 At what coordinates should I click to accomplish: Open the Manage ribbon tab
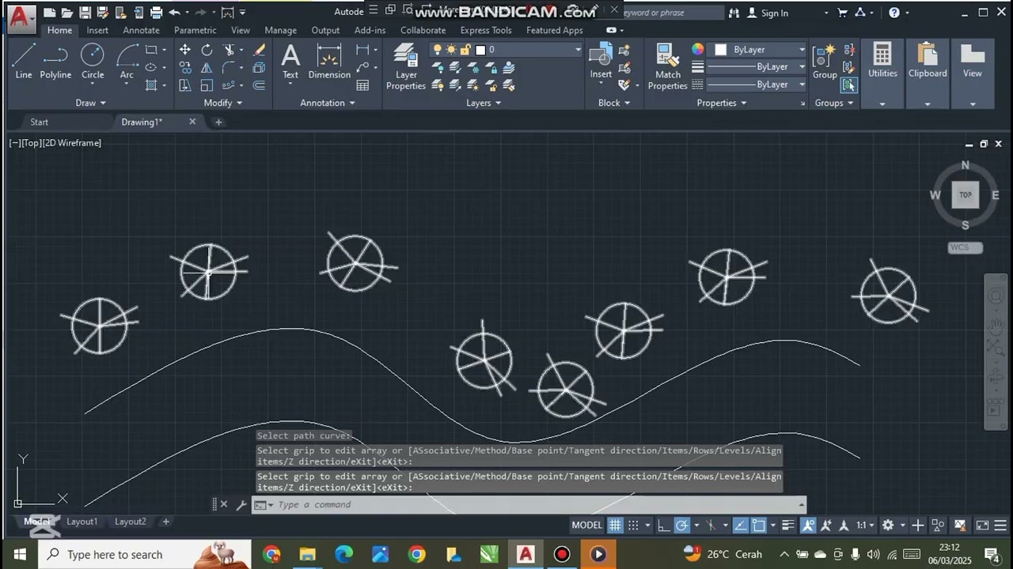click(x=280, y=30)
